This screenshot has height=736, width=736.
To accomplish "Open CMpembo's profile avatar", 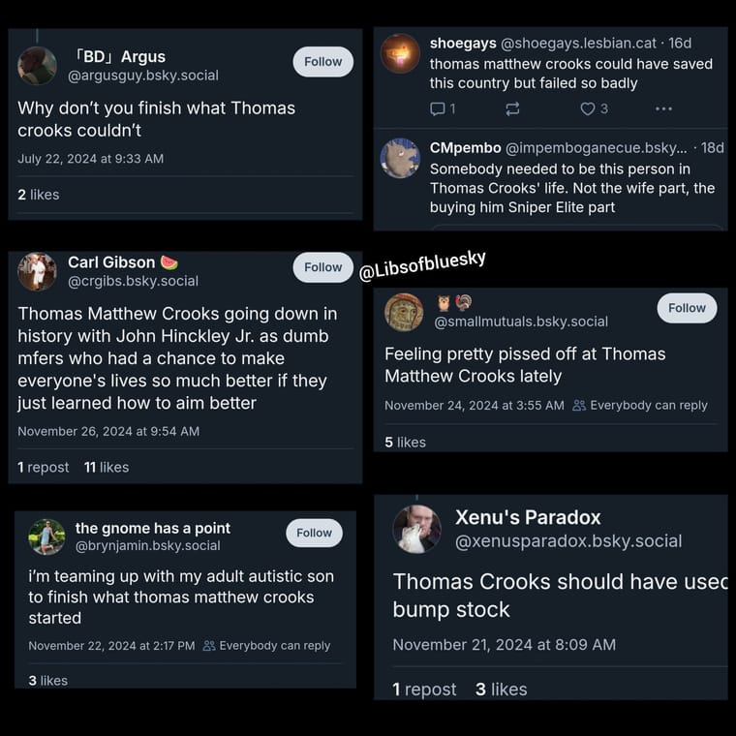I will pyautogui.click(x=400, y=158).
